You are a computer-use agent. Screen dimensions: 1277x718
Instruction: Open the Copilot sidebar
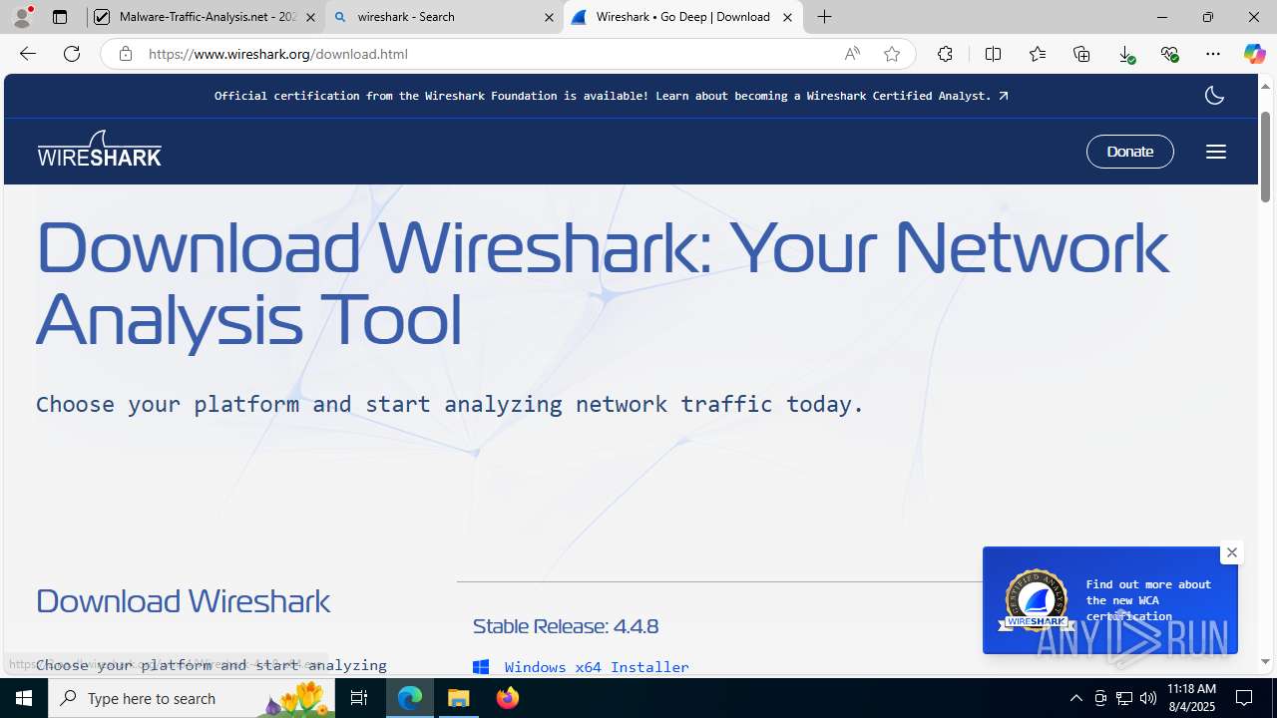click(1254, 54)
